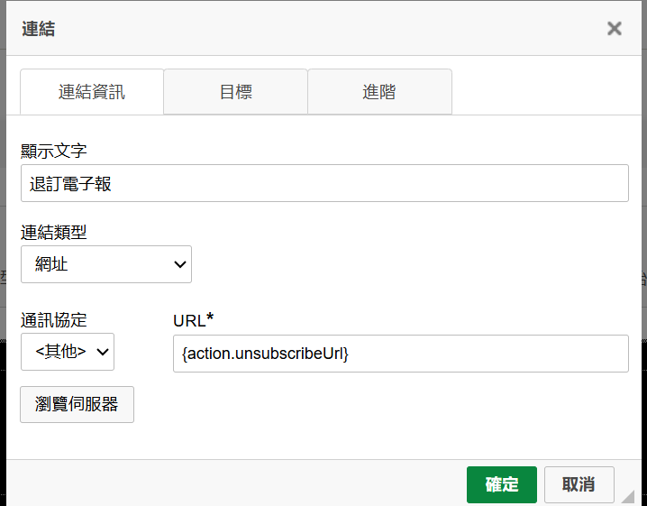Confirm with the green 確定 button
The image size is (647, 506).
(502, 484)
